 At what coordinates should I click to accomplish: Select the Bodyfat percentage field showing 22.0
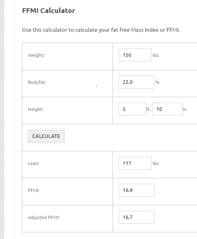pyautogui.click(x=136, y=82)
